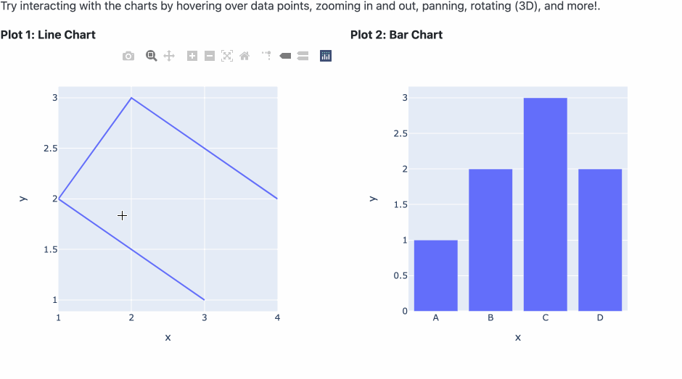Viewport: 682px width, 379px height.
Task: Click the Autoscale icon
Action: 227,56
